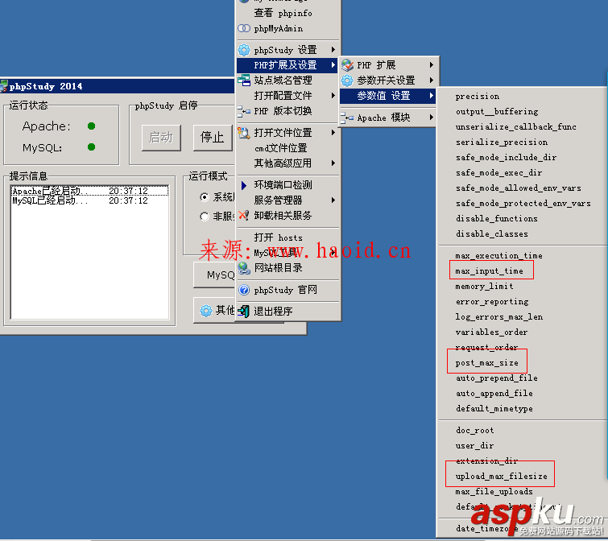Choose auto_prepend_file parameter
608x541 pixels.
tap(497, 378)
